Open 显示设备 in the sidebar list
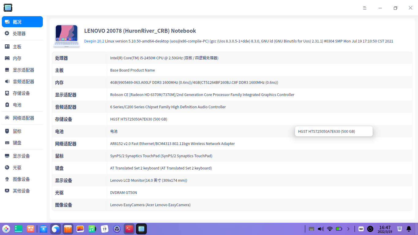418x235 pixels. click(x=22, y=156)
